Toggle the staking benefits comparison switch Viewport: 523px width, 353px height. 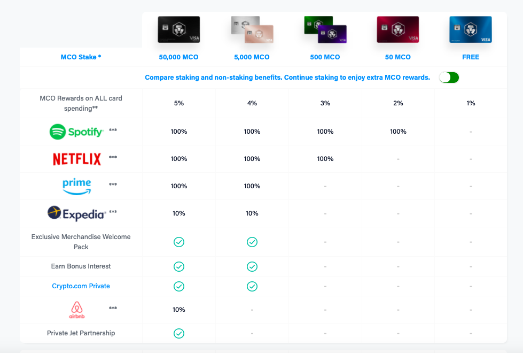pos(449,78)
